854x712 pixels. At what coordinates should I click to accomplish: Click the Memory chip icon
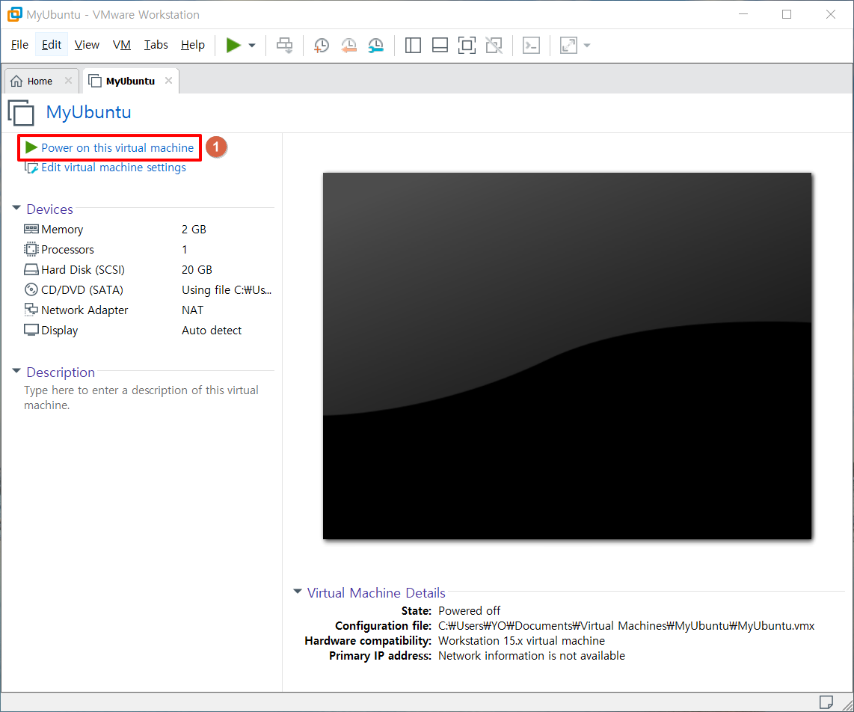pos(31,229)
